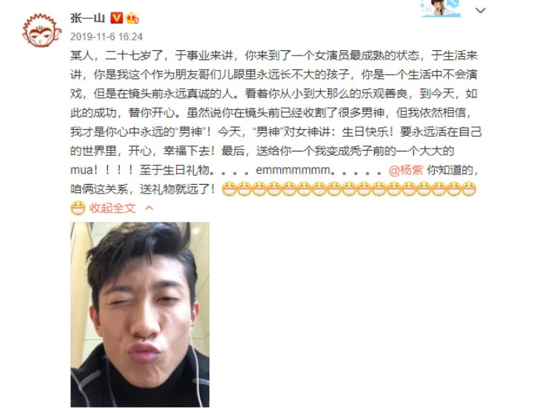Image resolution: width=542 pixels, height=413 pixels.
Task: Open the @杨紫 mention link
Action: click(x=405, y=170)
